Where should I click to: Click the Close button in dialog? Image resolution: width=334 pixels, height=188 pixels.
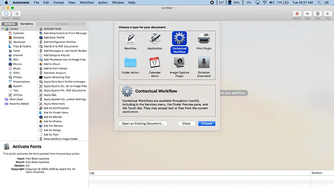pyautogui.click(x=186, y=124)
